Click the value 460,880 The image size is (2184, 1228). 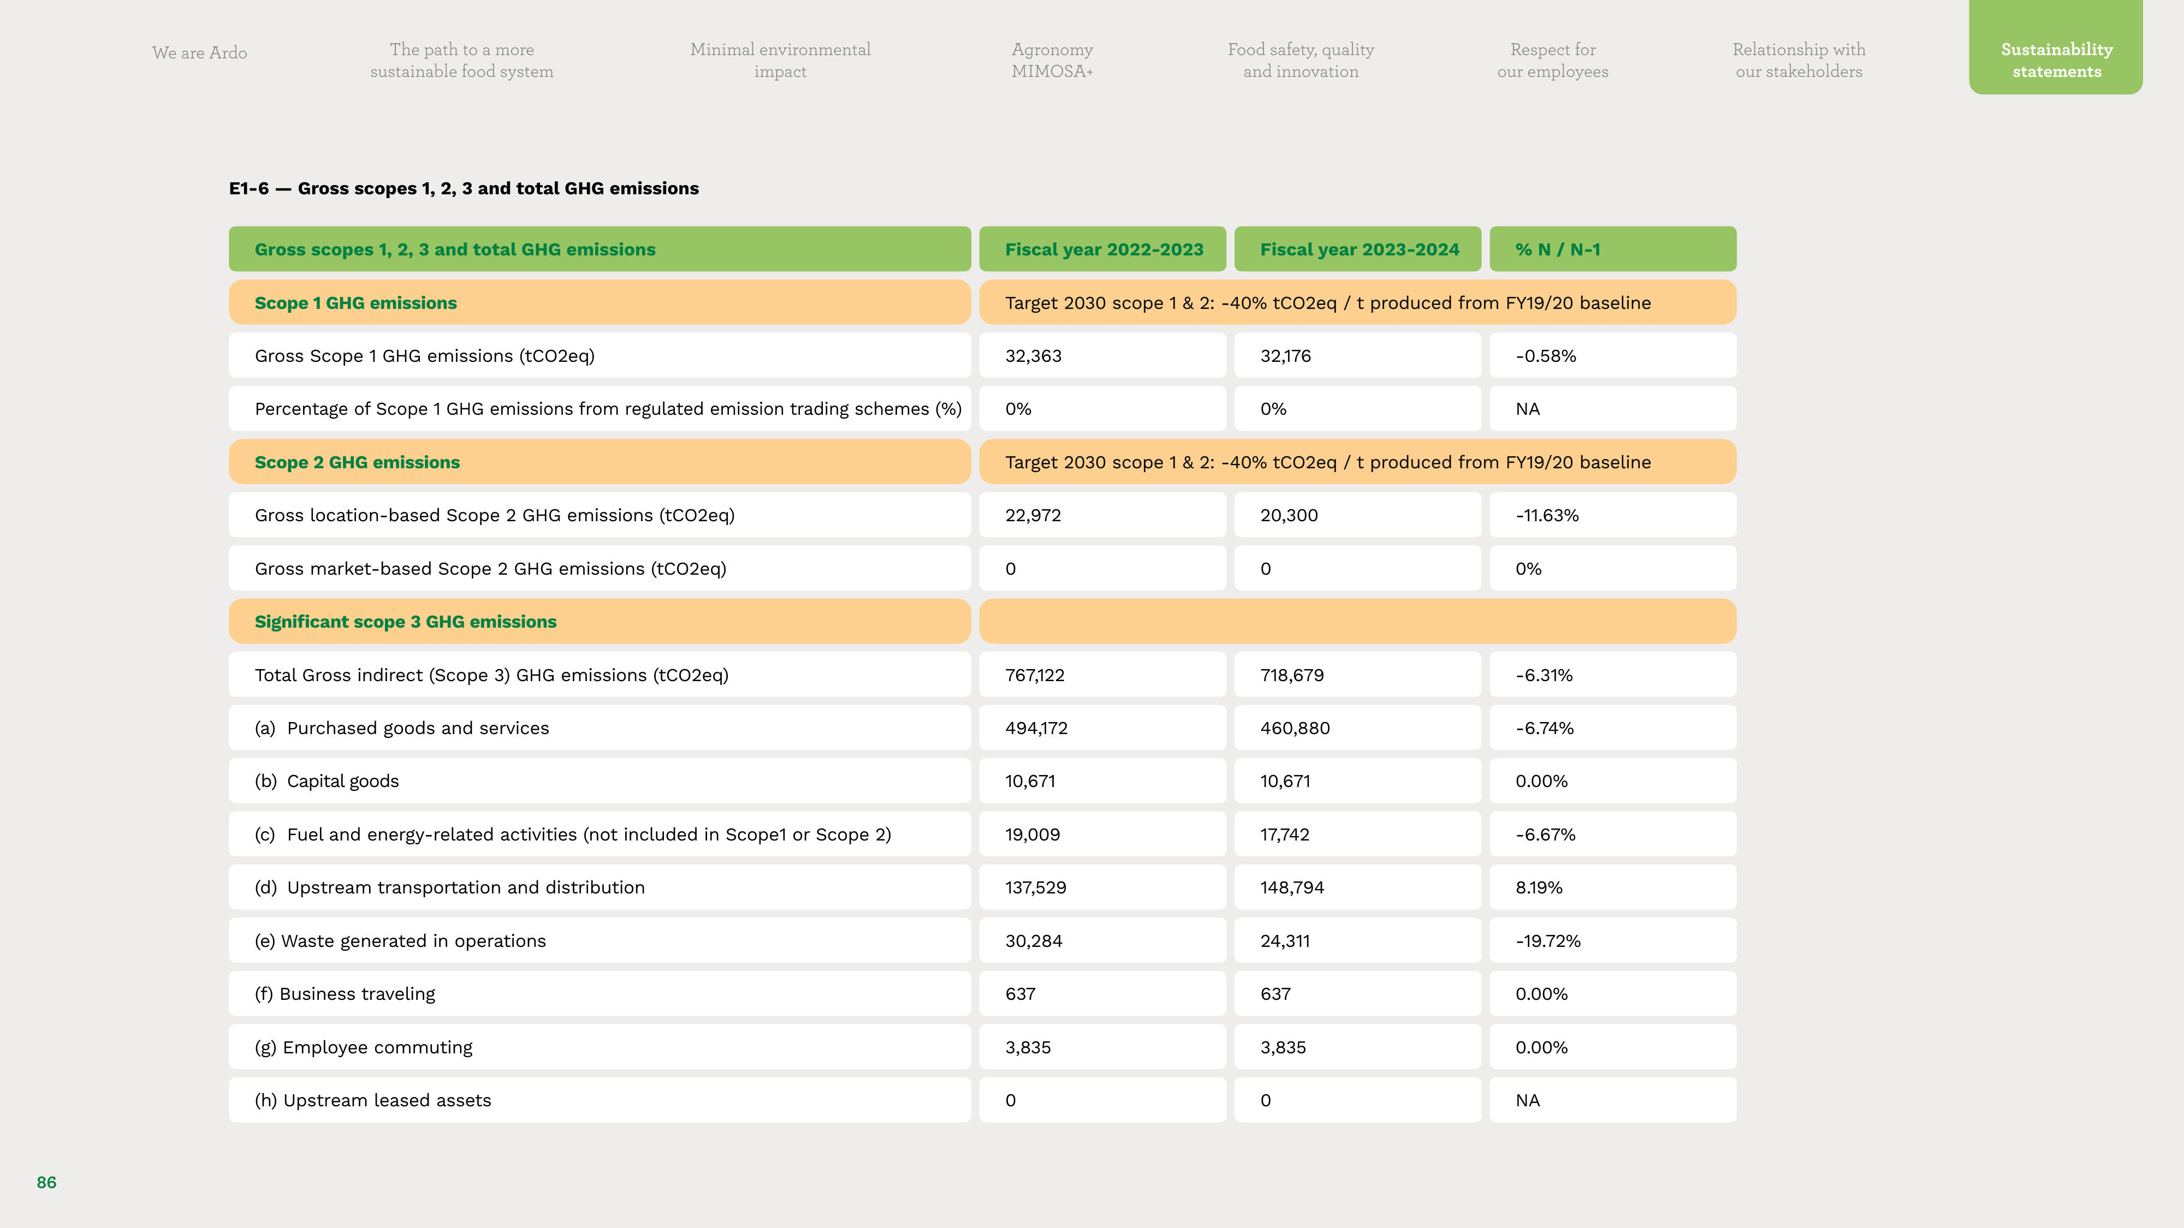click(x=1296, y=728)
